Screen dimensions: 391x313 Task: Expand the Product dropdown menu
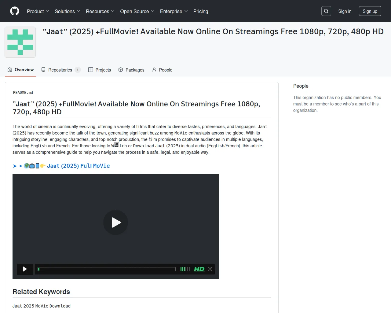(38, 11)
